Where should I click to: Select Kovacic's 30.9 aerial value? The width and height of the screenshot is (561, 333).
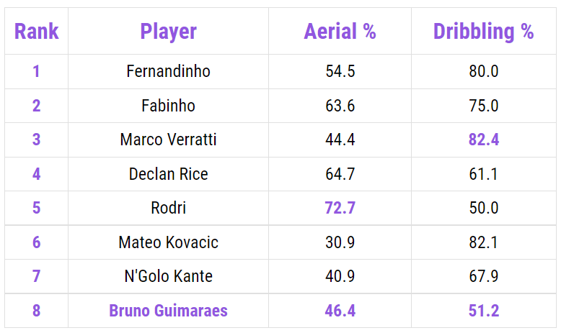[340, 242]
